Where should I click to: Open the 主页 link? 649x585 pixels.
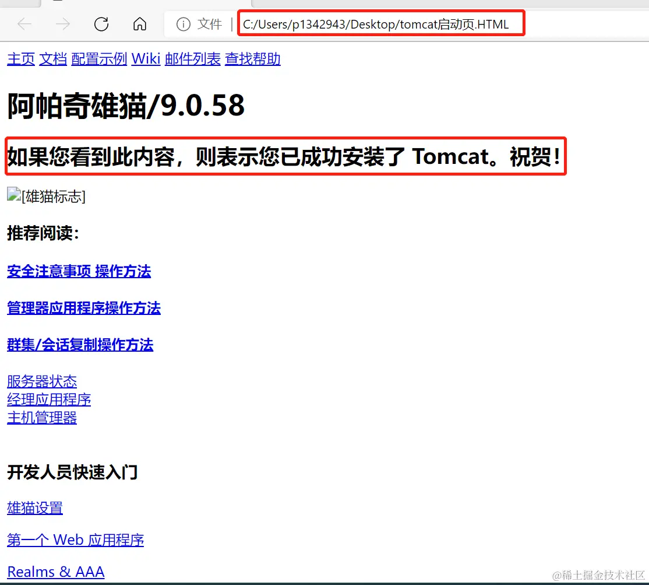[x=21, y=59]
